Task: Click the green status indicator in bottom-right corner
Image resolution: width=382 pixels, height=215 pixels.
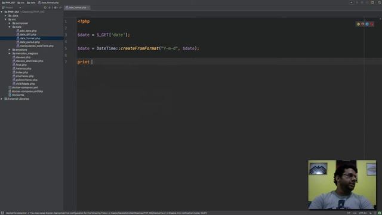Action: pos(380,213)
